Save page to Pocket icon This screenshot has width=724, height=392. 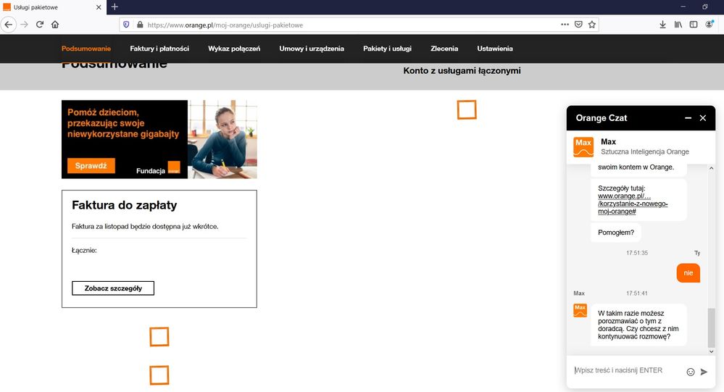[x=578, y=25]
